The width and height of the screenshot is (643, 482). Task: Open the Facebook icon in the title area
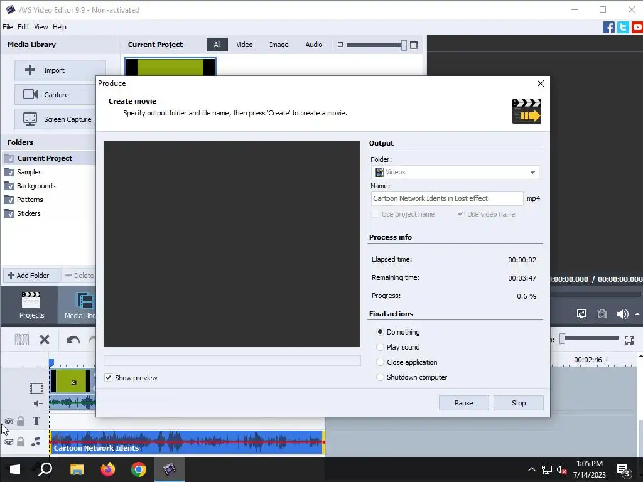[608, 28]
